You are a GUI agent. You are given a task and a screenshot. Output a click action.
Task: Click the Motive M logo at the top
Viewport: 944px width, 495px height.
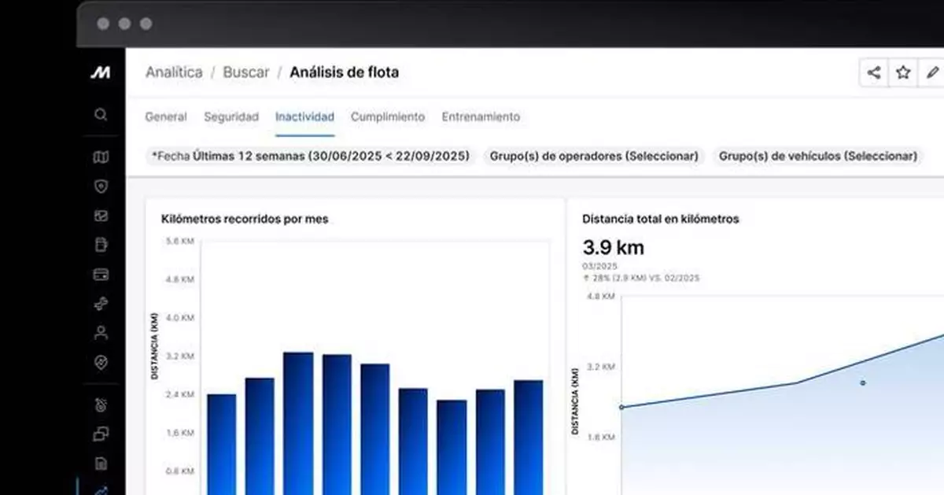(x=101, y=72)
